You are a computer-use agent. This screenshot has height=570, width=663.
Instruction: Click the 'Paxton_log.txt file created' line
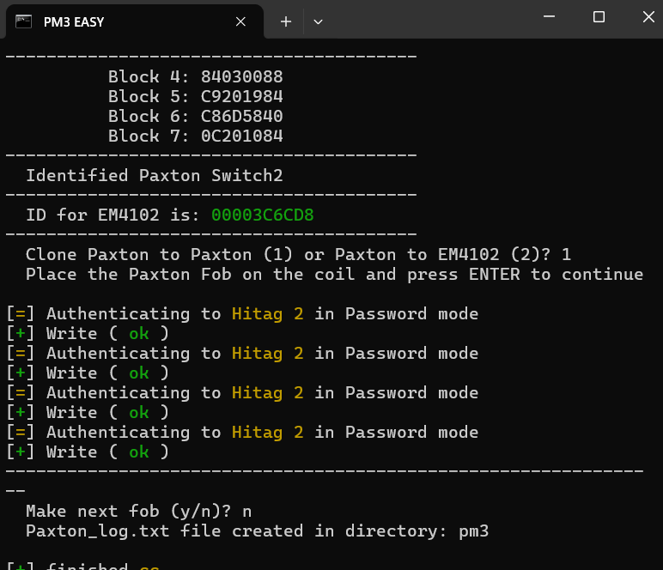pos(257,531)
